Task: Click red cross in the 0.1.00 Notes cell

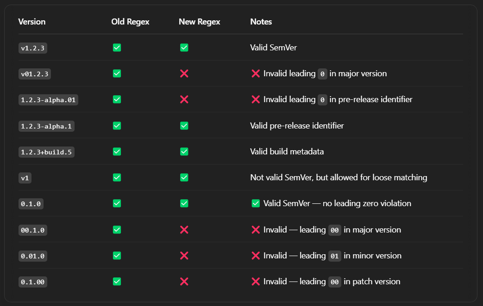Action: [x=256, y=282]
